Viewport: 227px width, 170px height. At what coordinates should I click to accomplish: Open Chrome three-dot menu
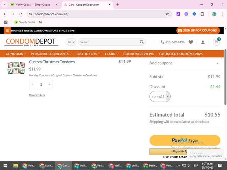coord(222,14)
